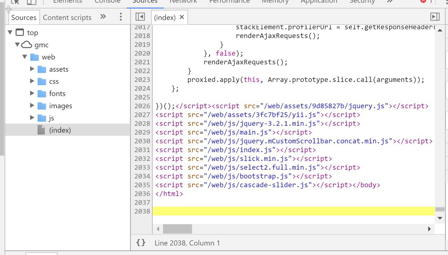Click the fonts folder icon

(42, 94)
